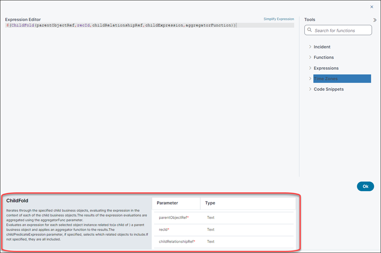Viewport: 381px width, 253px height.
Task: Select the parentObjectRef parameter row
Action: (x=174, y=218)
